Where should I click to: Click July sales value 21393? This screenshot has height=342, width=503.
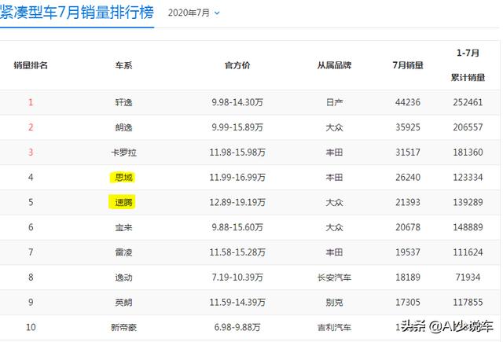(408, 202)
